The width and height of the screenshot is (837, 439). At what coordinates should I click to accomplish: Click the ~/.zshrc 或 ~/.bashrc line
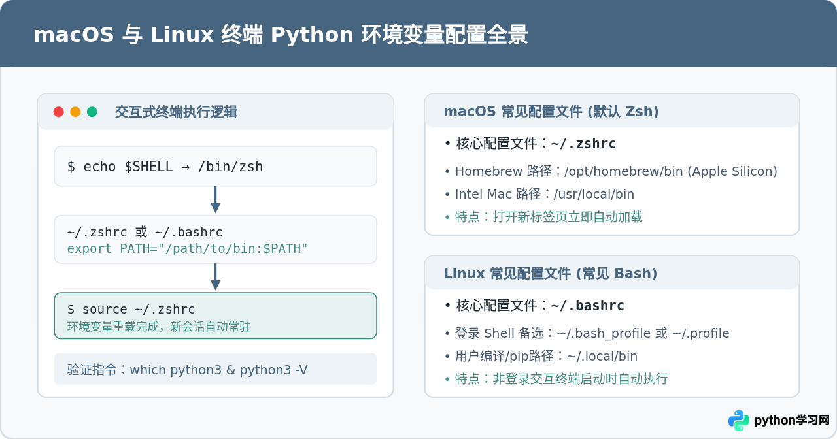(145, 232)
